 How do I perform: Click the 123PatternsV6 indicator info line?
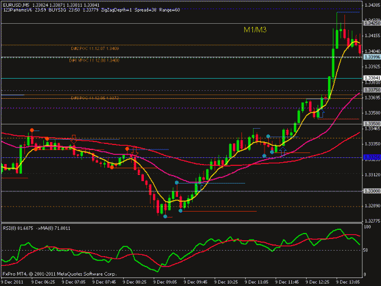91,10
